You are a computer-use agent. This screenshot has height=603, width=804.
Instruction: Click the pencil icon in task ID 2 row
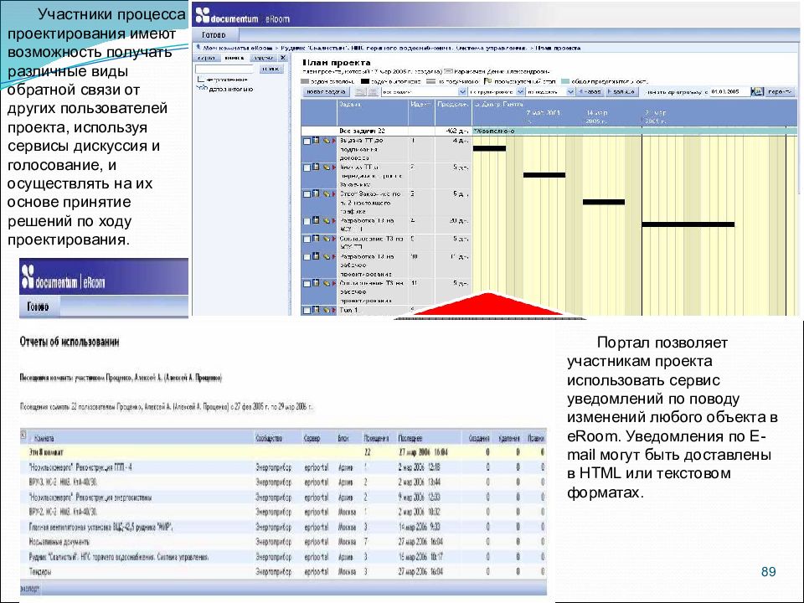point(325,167)
